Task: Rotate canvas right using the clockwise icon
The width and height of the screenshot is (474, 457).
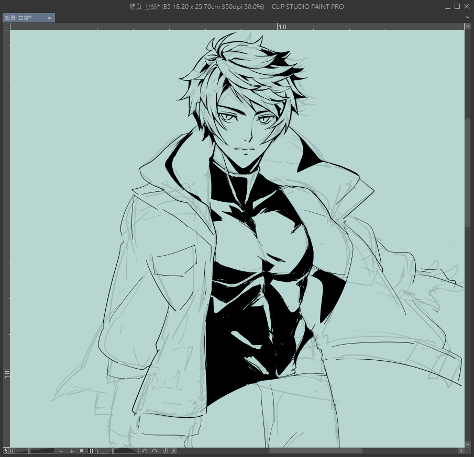Action: click(x=155, y=451)
